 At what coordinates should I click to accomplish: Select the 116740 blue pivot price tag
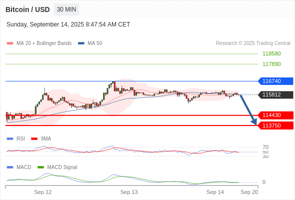[275, 81]
